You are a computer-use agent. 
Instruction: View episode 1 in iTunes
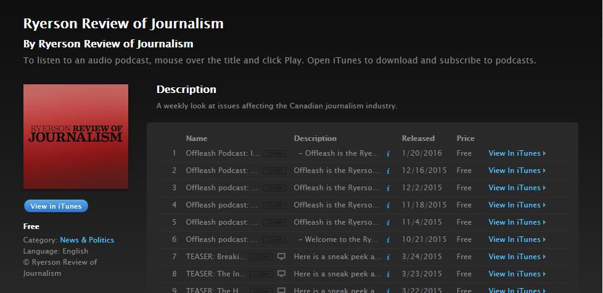coord(517,153)
